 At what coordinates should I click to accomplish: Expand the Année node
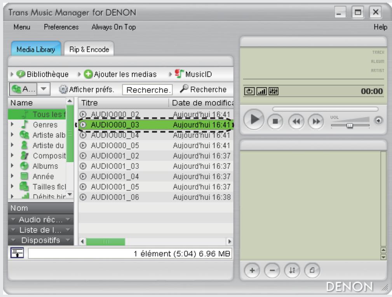coord(12,176)
